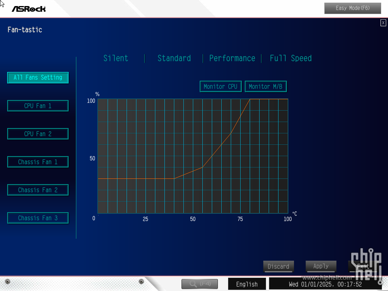Click the 25 temperature axis label
This screenshot has height=291, width=388.
tap(145, 219)
